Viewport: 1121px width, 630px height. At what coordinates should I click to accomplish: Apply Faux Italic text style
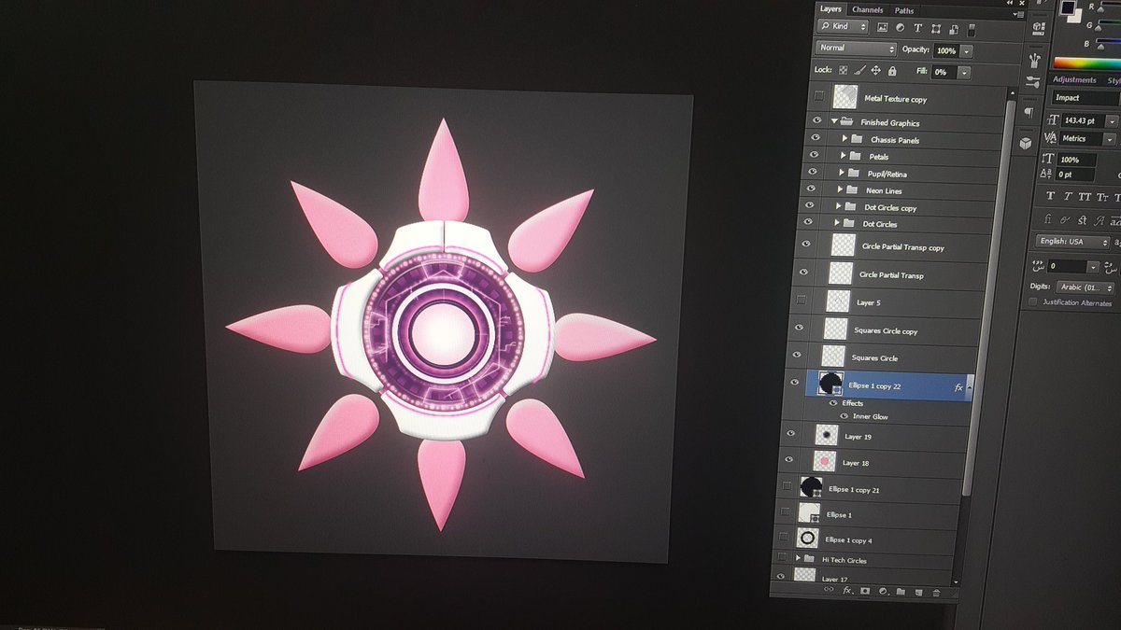1068,196
